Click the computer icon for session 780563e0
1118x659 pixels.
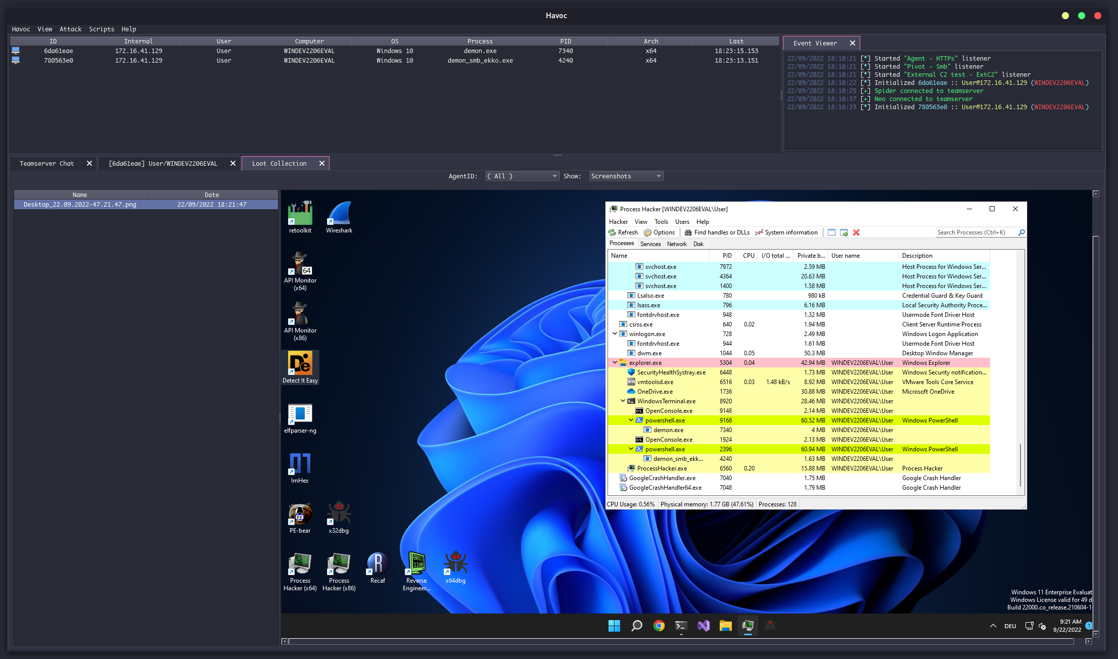[16, 60]
